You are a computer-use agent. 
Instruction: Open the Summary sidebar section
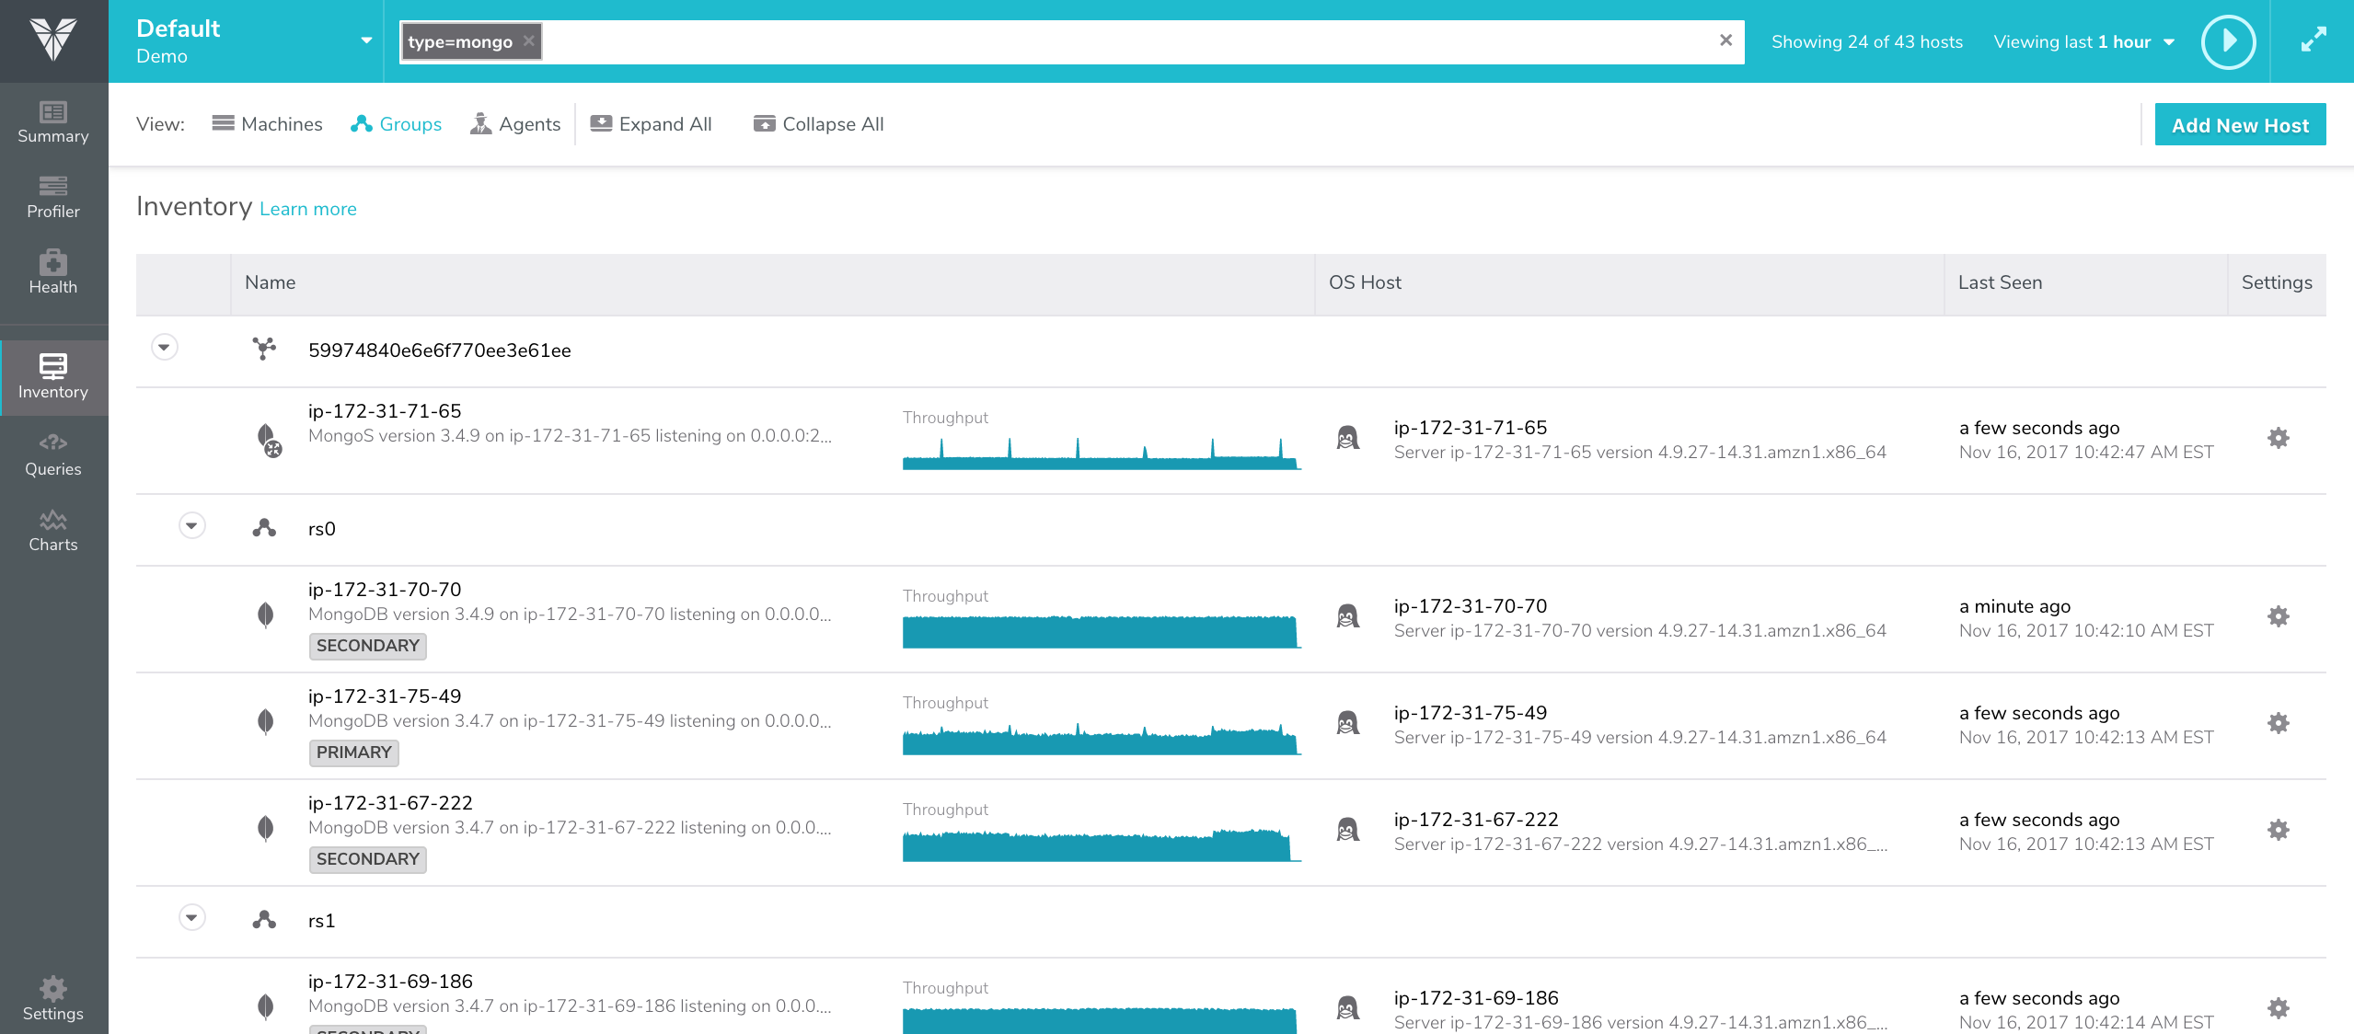[53, 122]
